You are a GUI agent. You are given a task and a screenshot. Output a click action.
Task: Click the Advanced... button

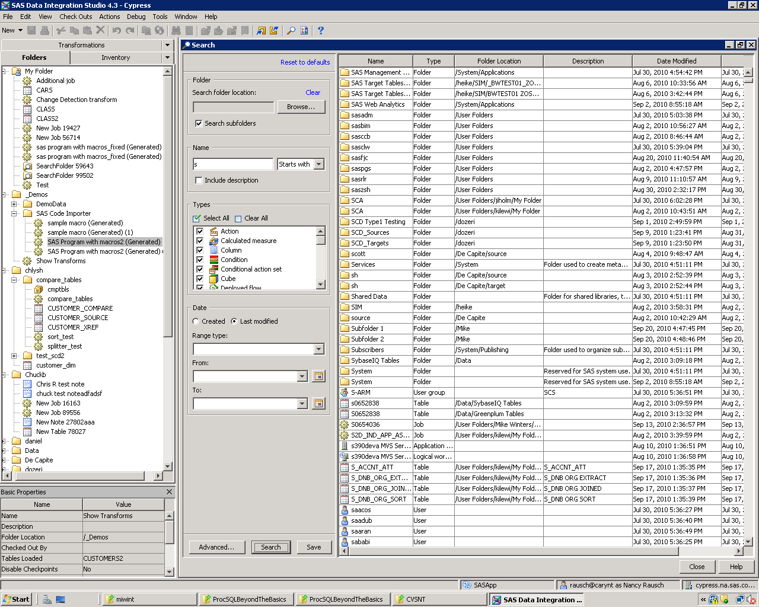[x=216, y=547]
